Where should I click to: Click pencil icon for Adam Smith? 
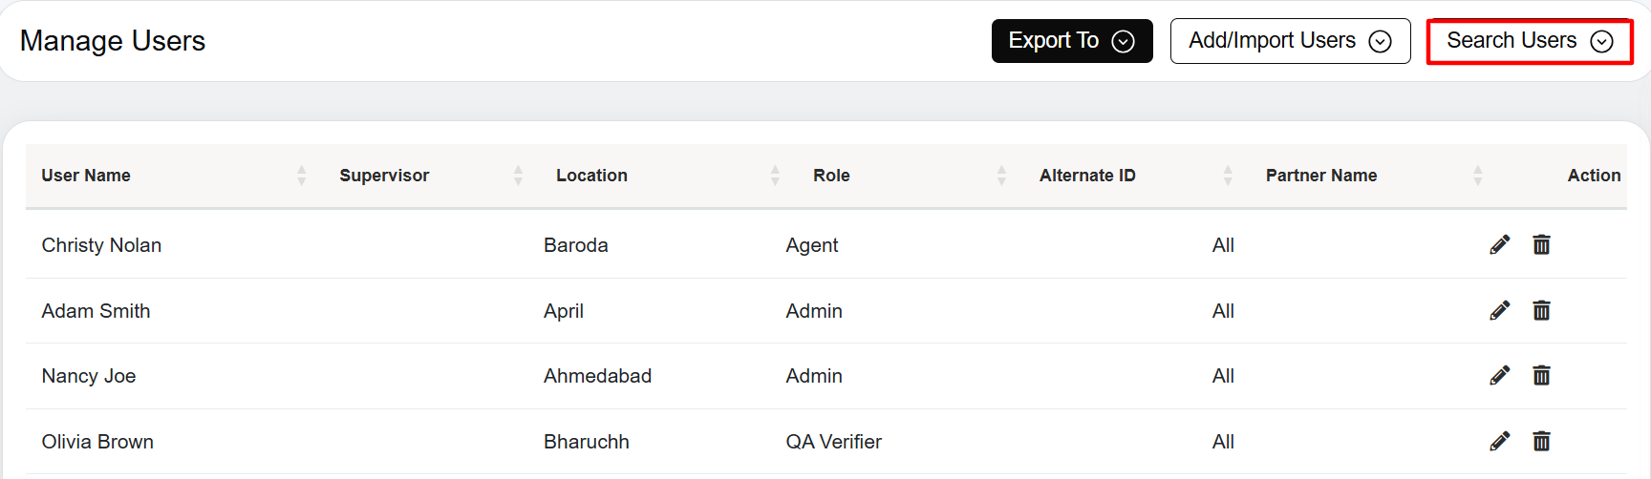pos(1499,310)
